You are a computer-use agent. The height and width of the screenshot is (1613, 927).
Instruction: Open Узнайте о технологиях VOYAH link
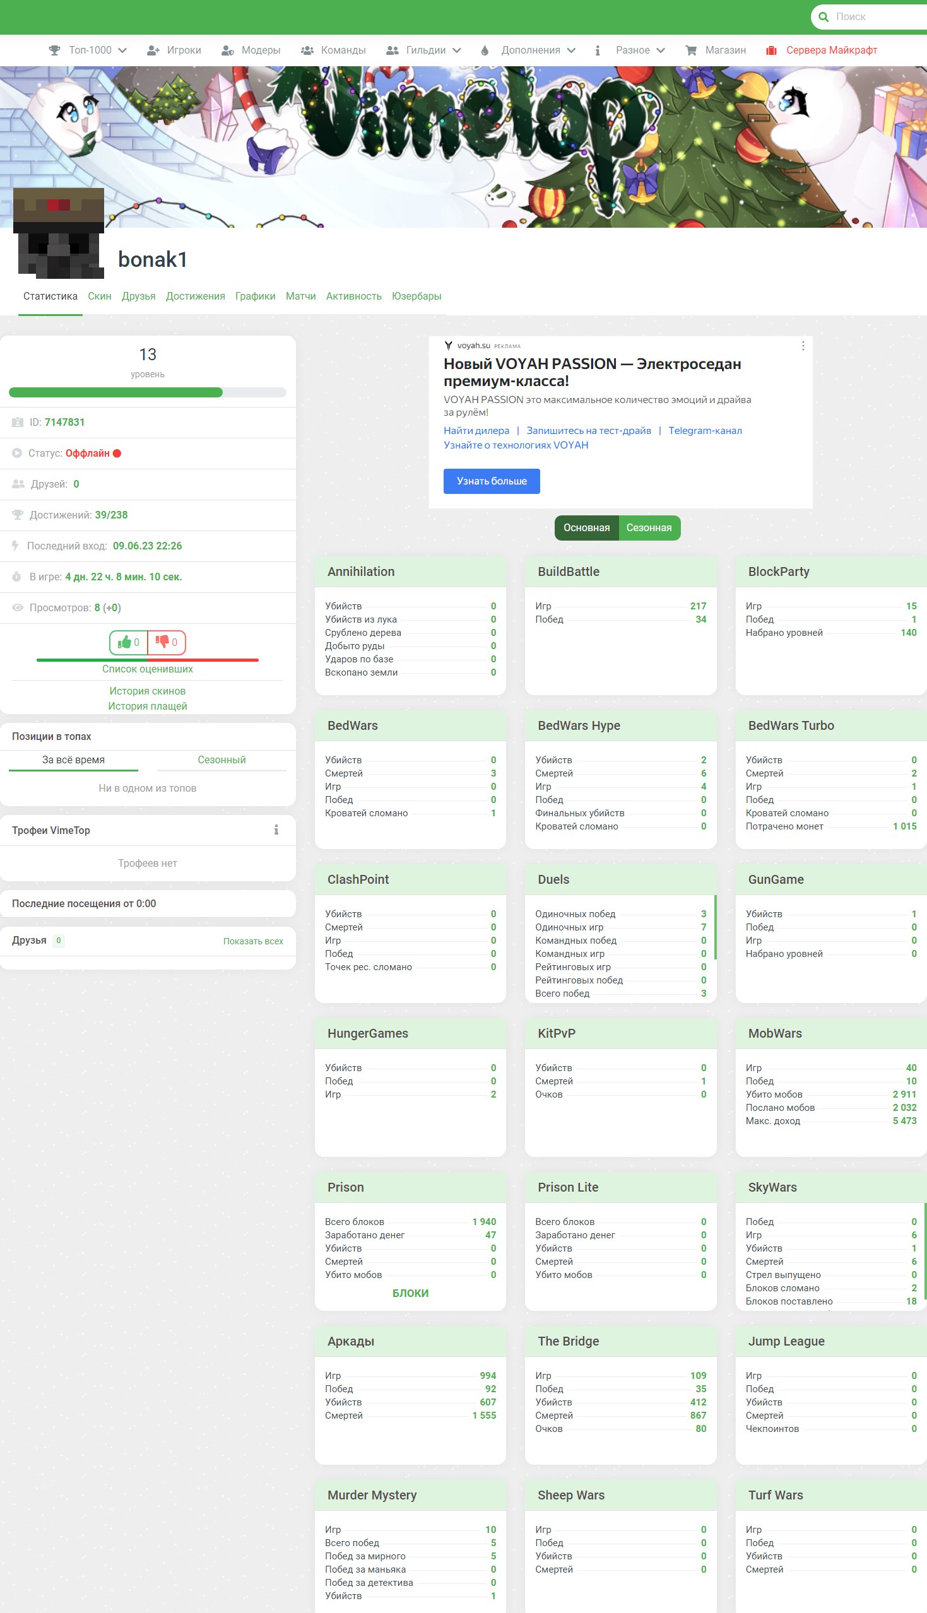click(516, 445)
